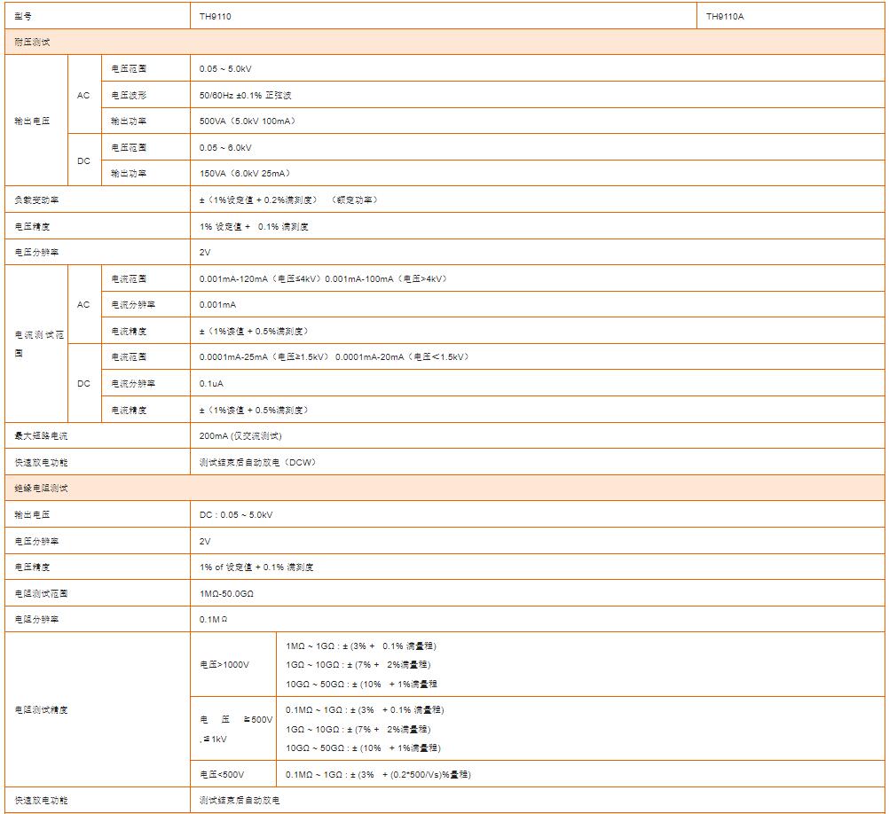The width and height of the screenshot is (889, 814).
Task: Click the "最大短路电流" row label
Action: (x=41, y=435)
